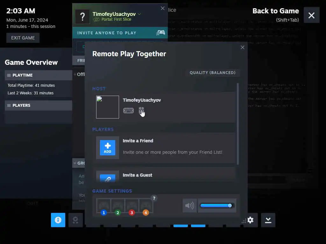Click the Invite a Guest title
This screenshot has height=244, width=326.
[x=137, y=175]
